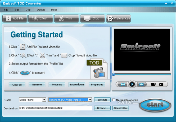Open the Trim tool
Viewport: 176px width, 122px height.
[x=67, y=18]
